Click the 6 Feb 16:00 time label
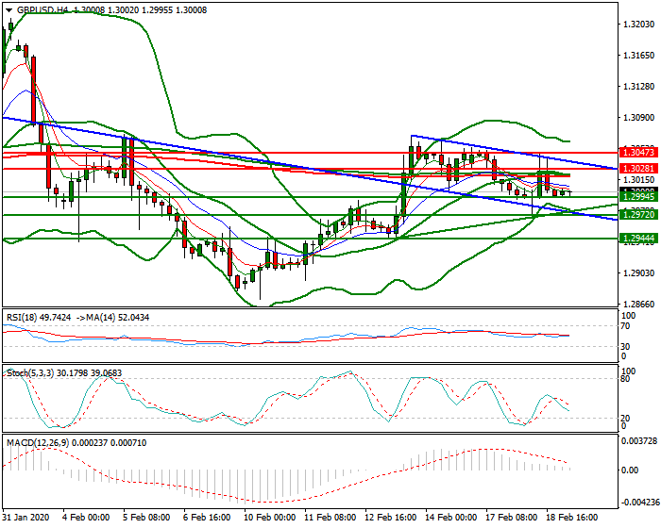 (207, 517)
